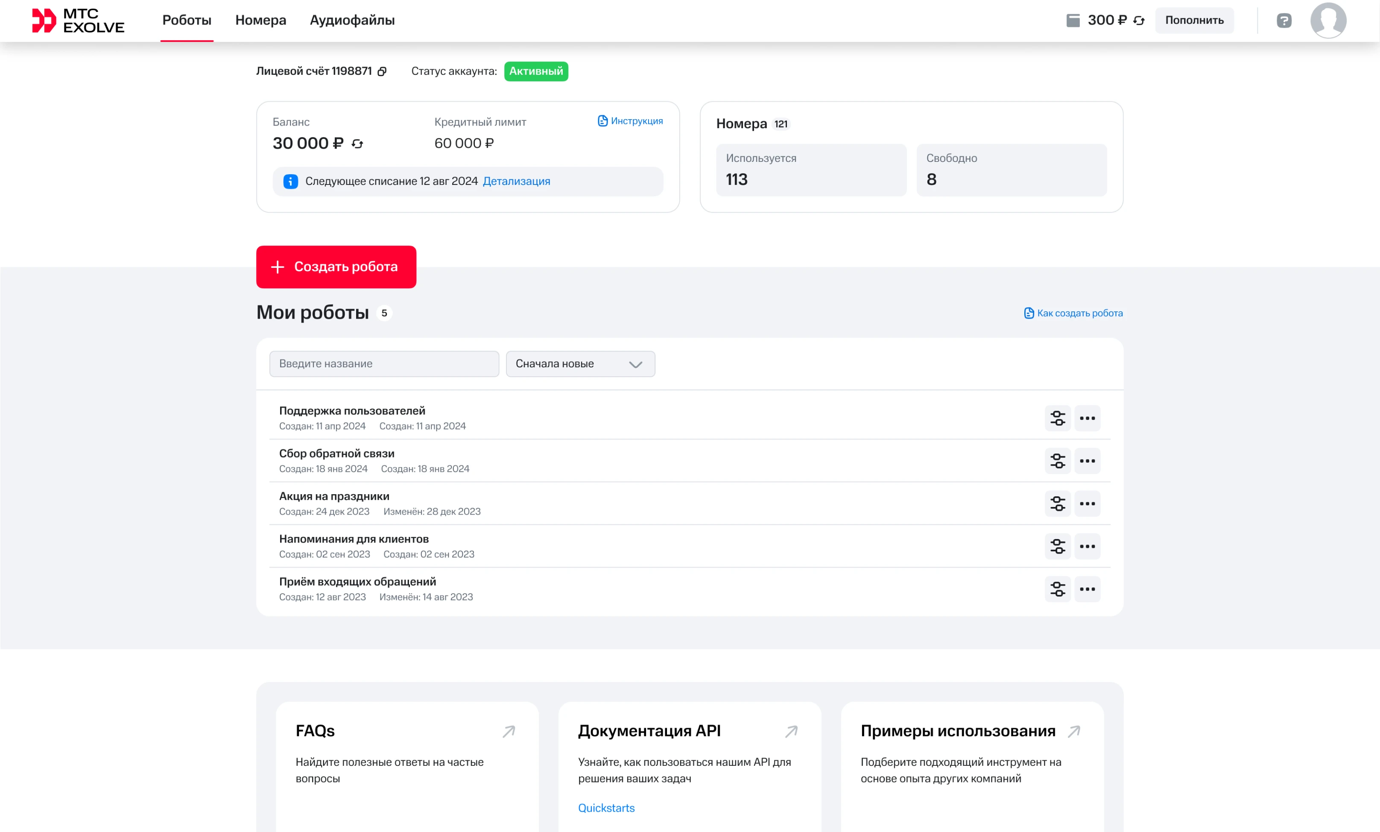Refresh the 300 ₽ header balance
The height and width of the screenshot is (832, 1380).
(1139, 20)
